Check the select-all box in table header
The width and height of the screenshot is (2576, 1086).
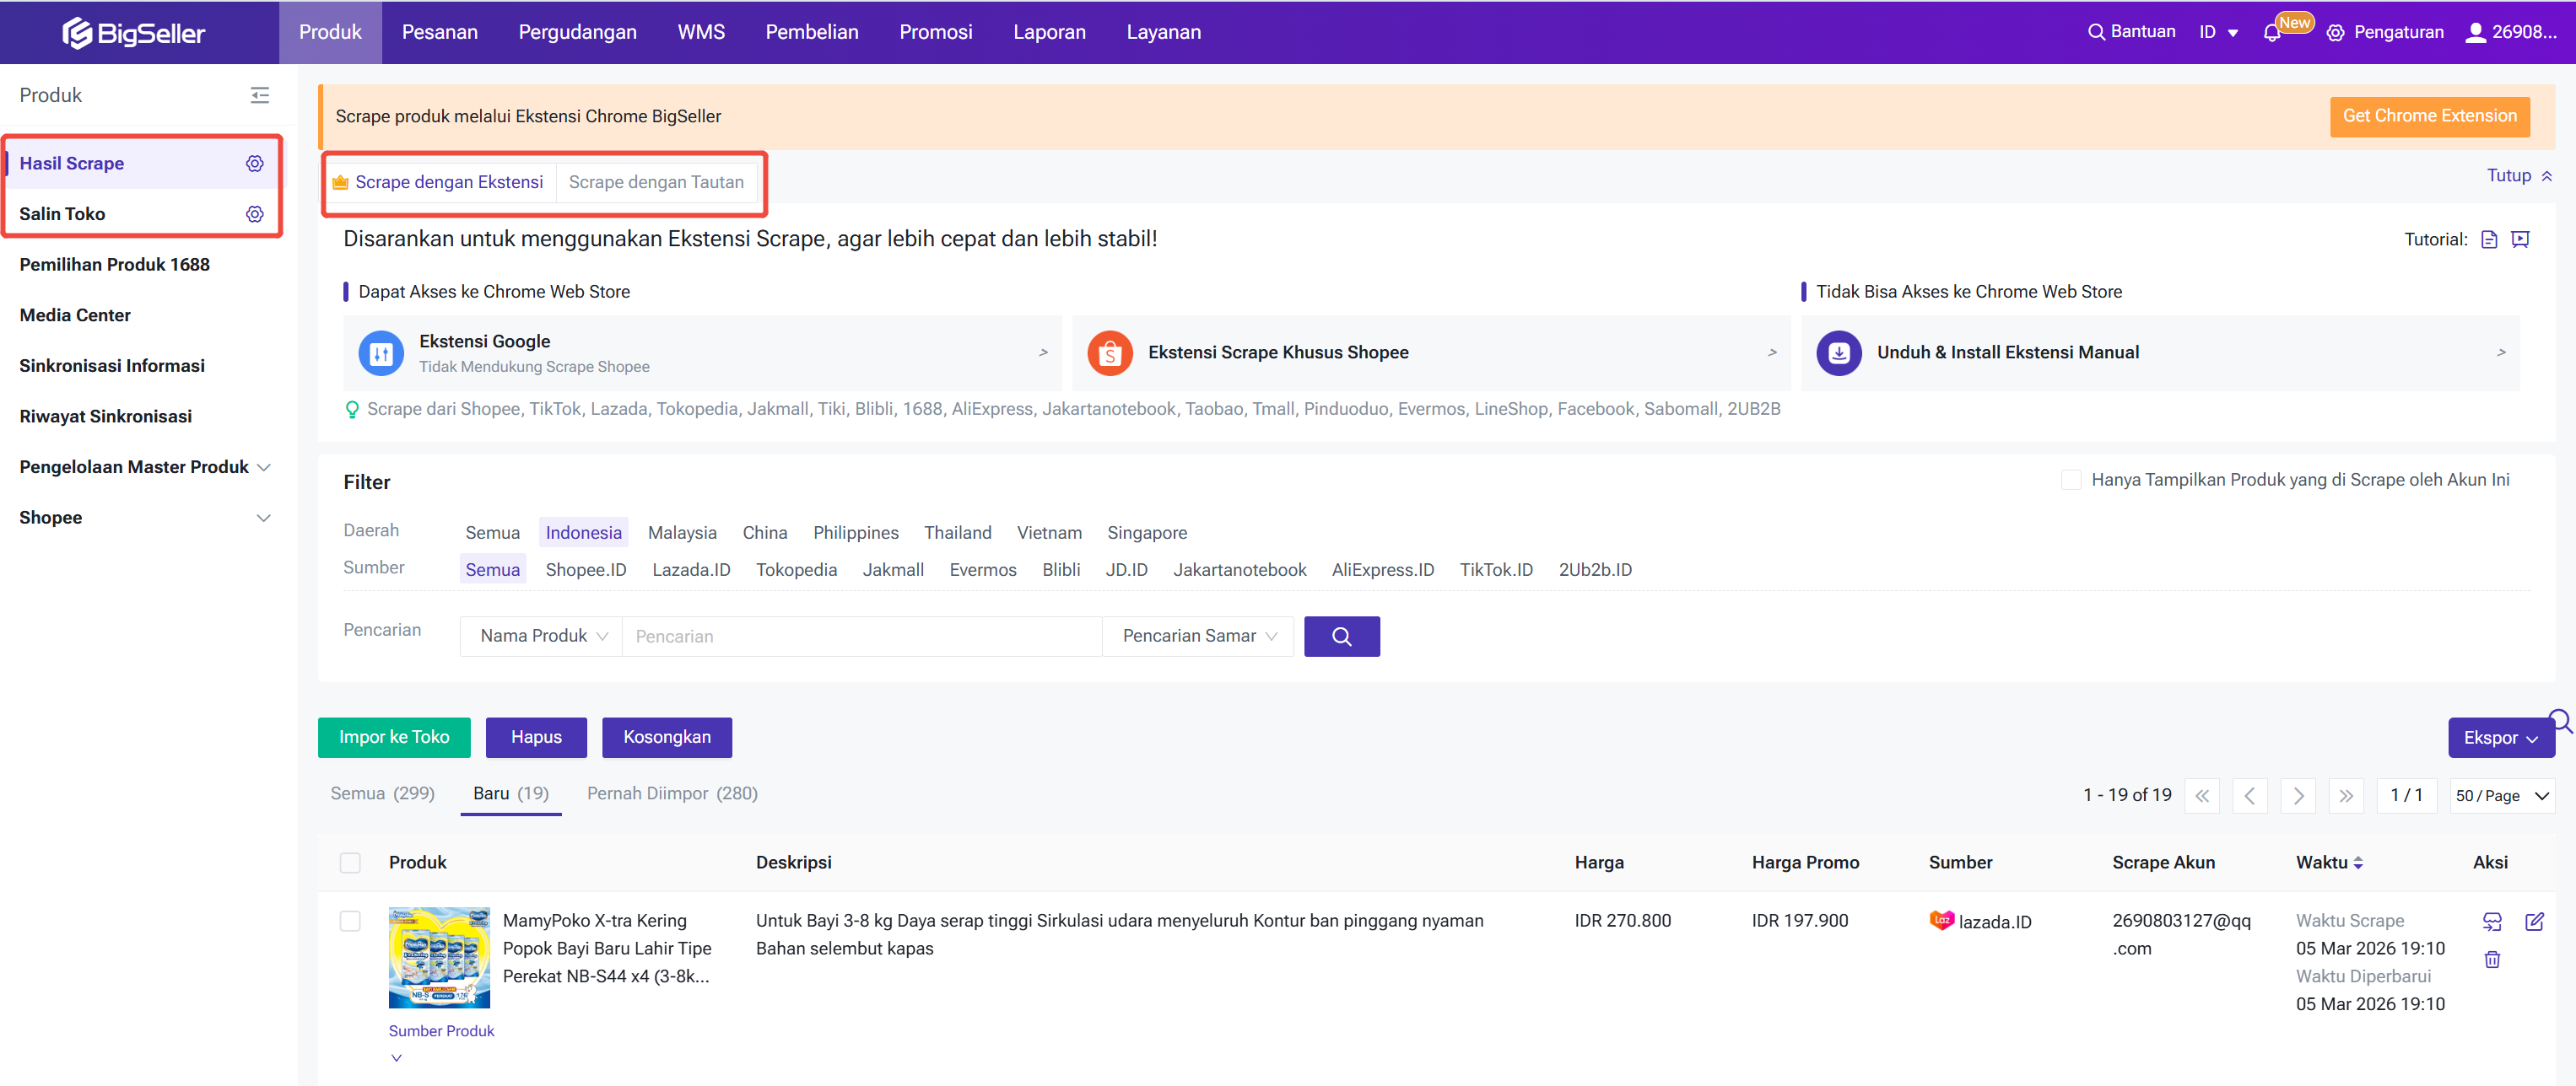tap(350, 863)
